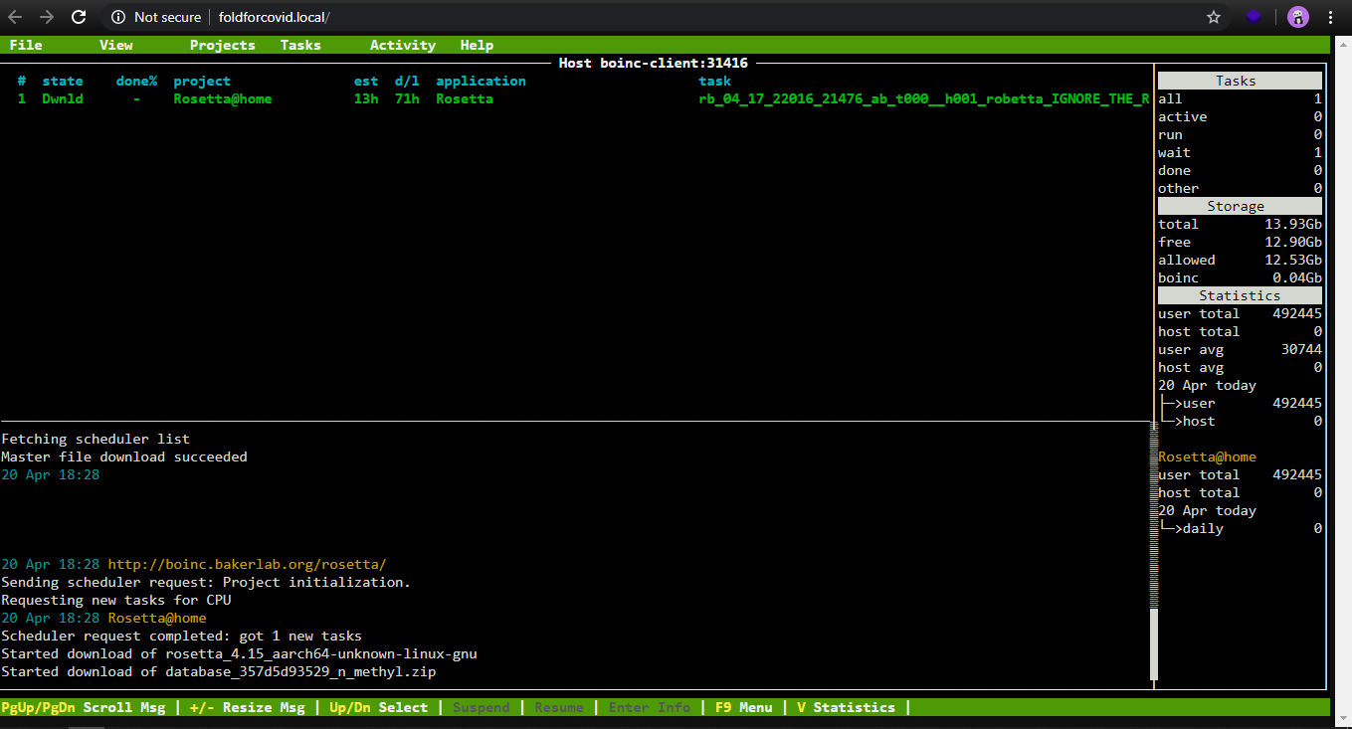Reload the foldforcovid.local page

79,17
